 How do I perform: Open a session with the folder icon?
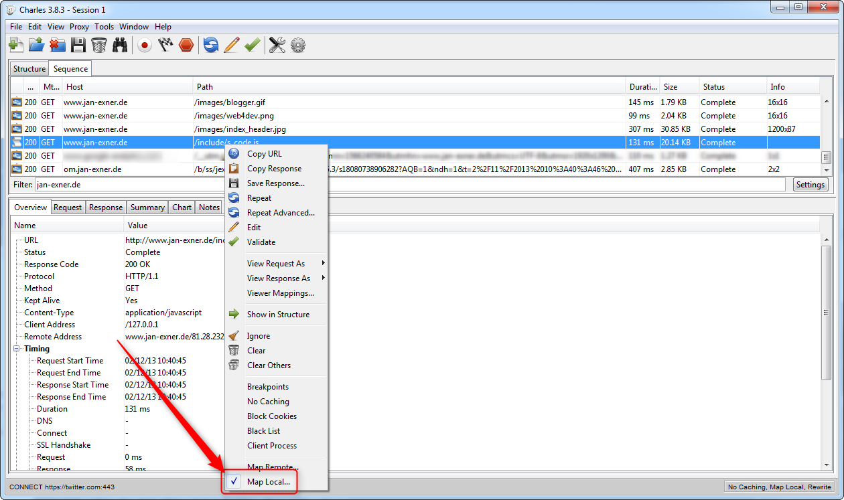37,45
